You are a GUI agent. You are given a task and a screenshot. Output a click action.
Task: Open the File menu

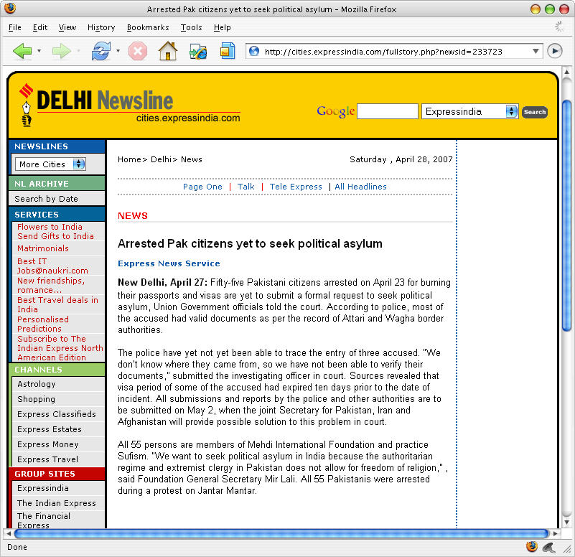[x=14, y=27]
